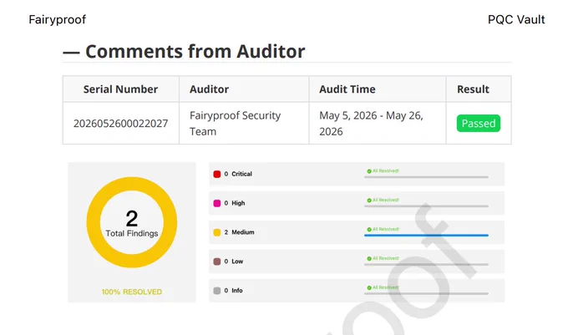Viewport: 568px width, 335px height.
Task: Click the blue Medium progress bar
Action: pyautogui.click(x=426, y=235)
